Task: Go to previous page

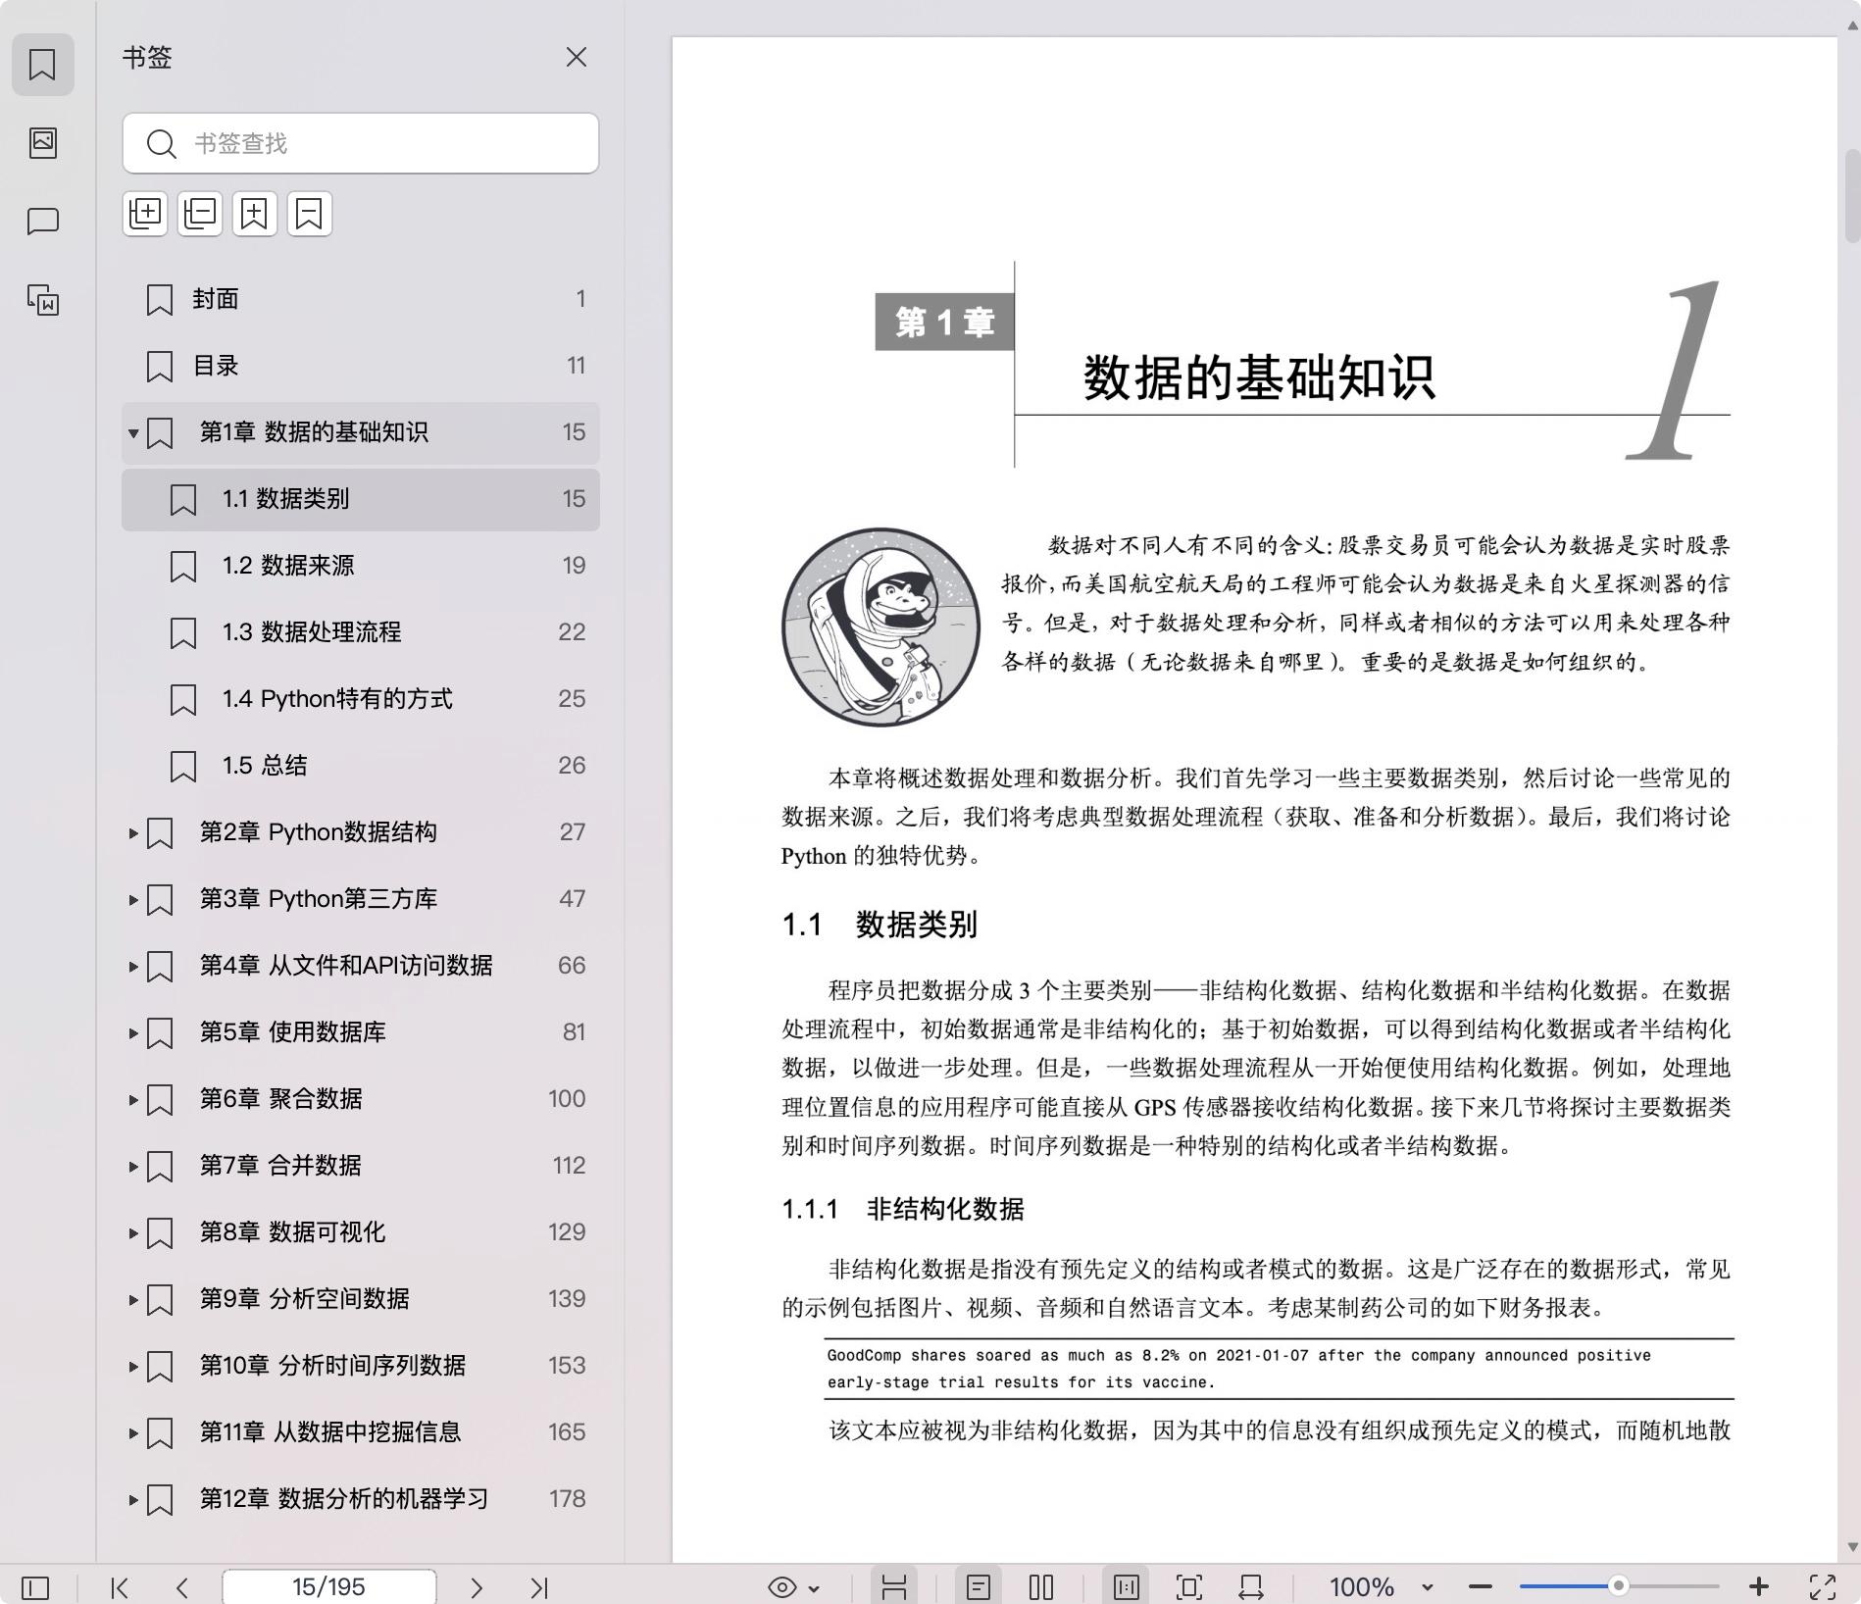Action: click(x=182, y=1587)
